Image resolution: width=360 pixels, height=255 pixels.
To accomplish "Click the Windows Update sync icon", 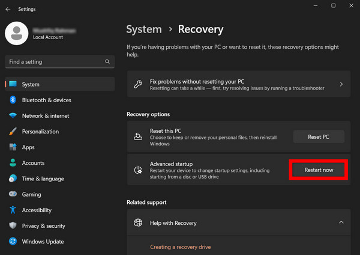I will [x=13, y=241].
